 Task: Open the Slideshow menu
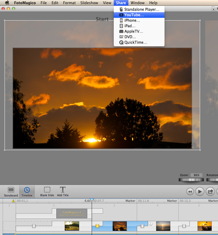(89, 3)
